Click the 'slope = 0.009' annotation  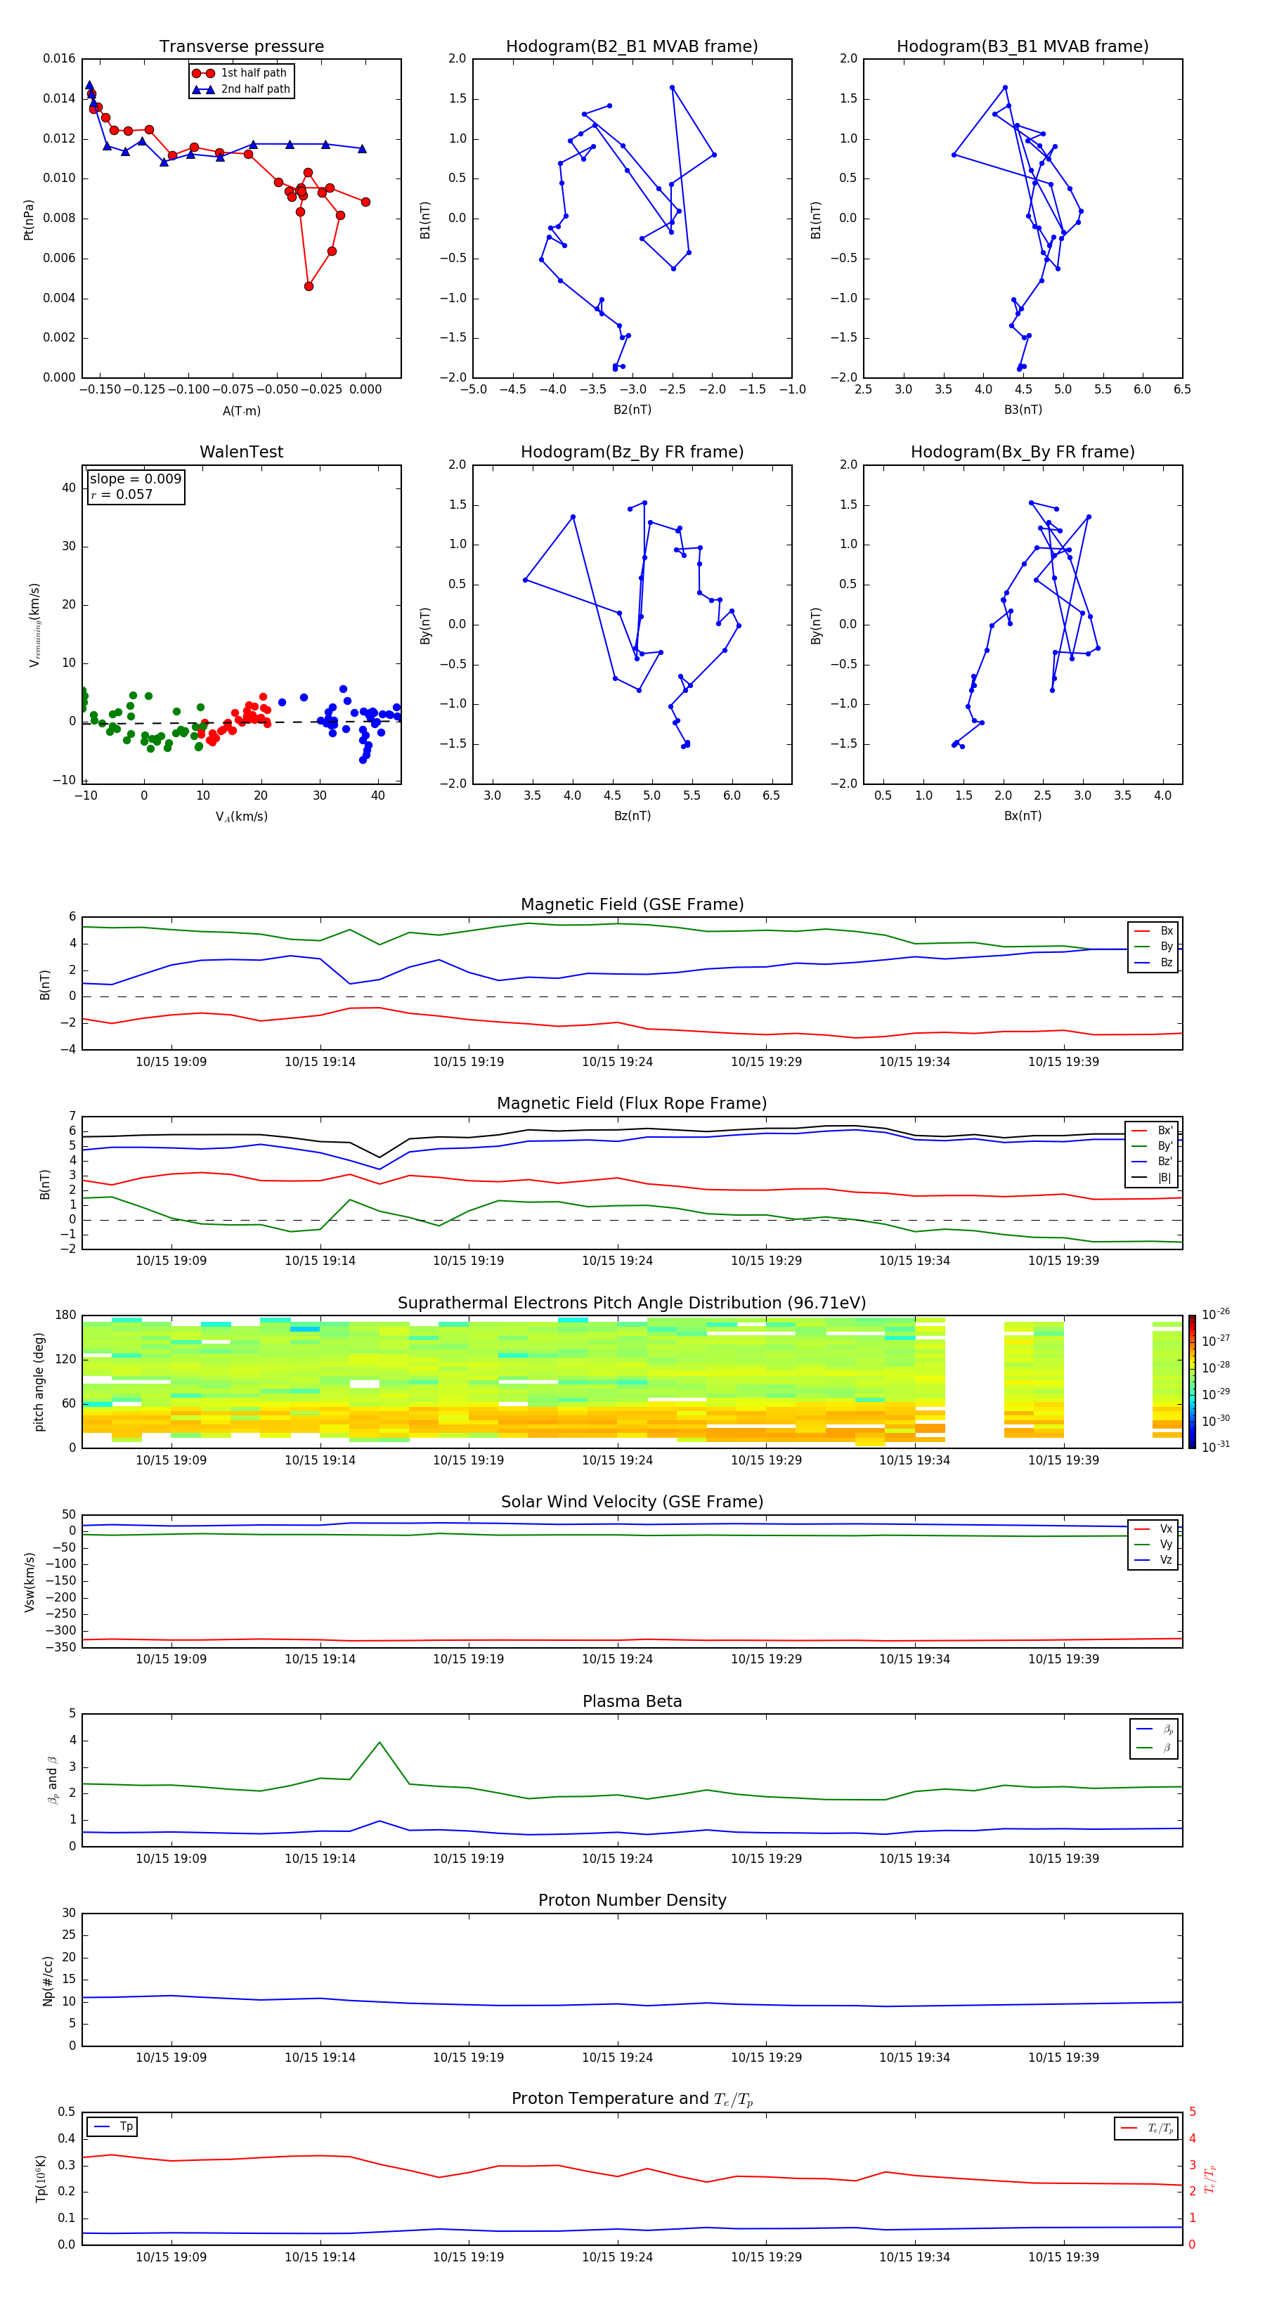coord(136,479)
